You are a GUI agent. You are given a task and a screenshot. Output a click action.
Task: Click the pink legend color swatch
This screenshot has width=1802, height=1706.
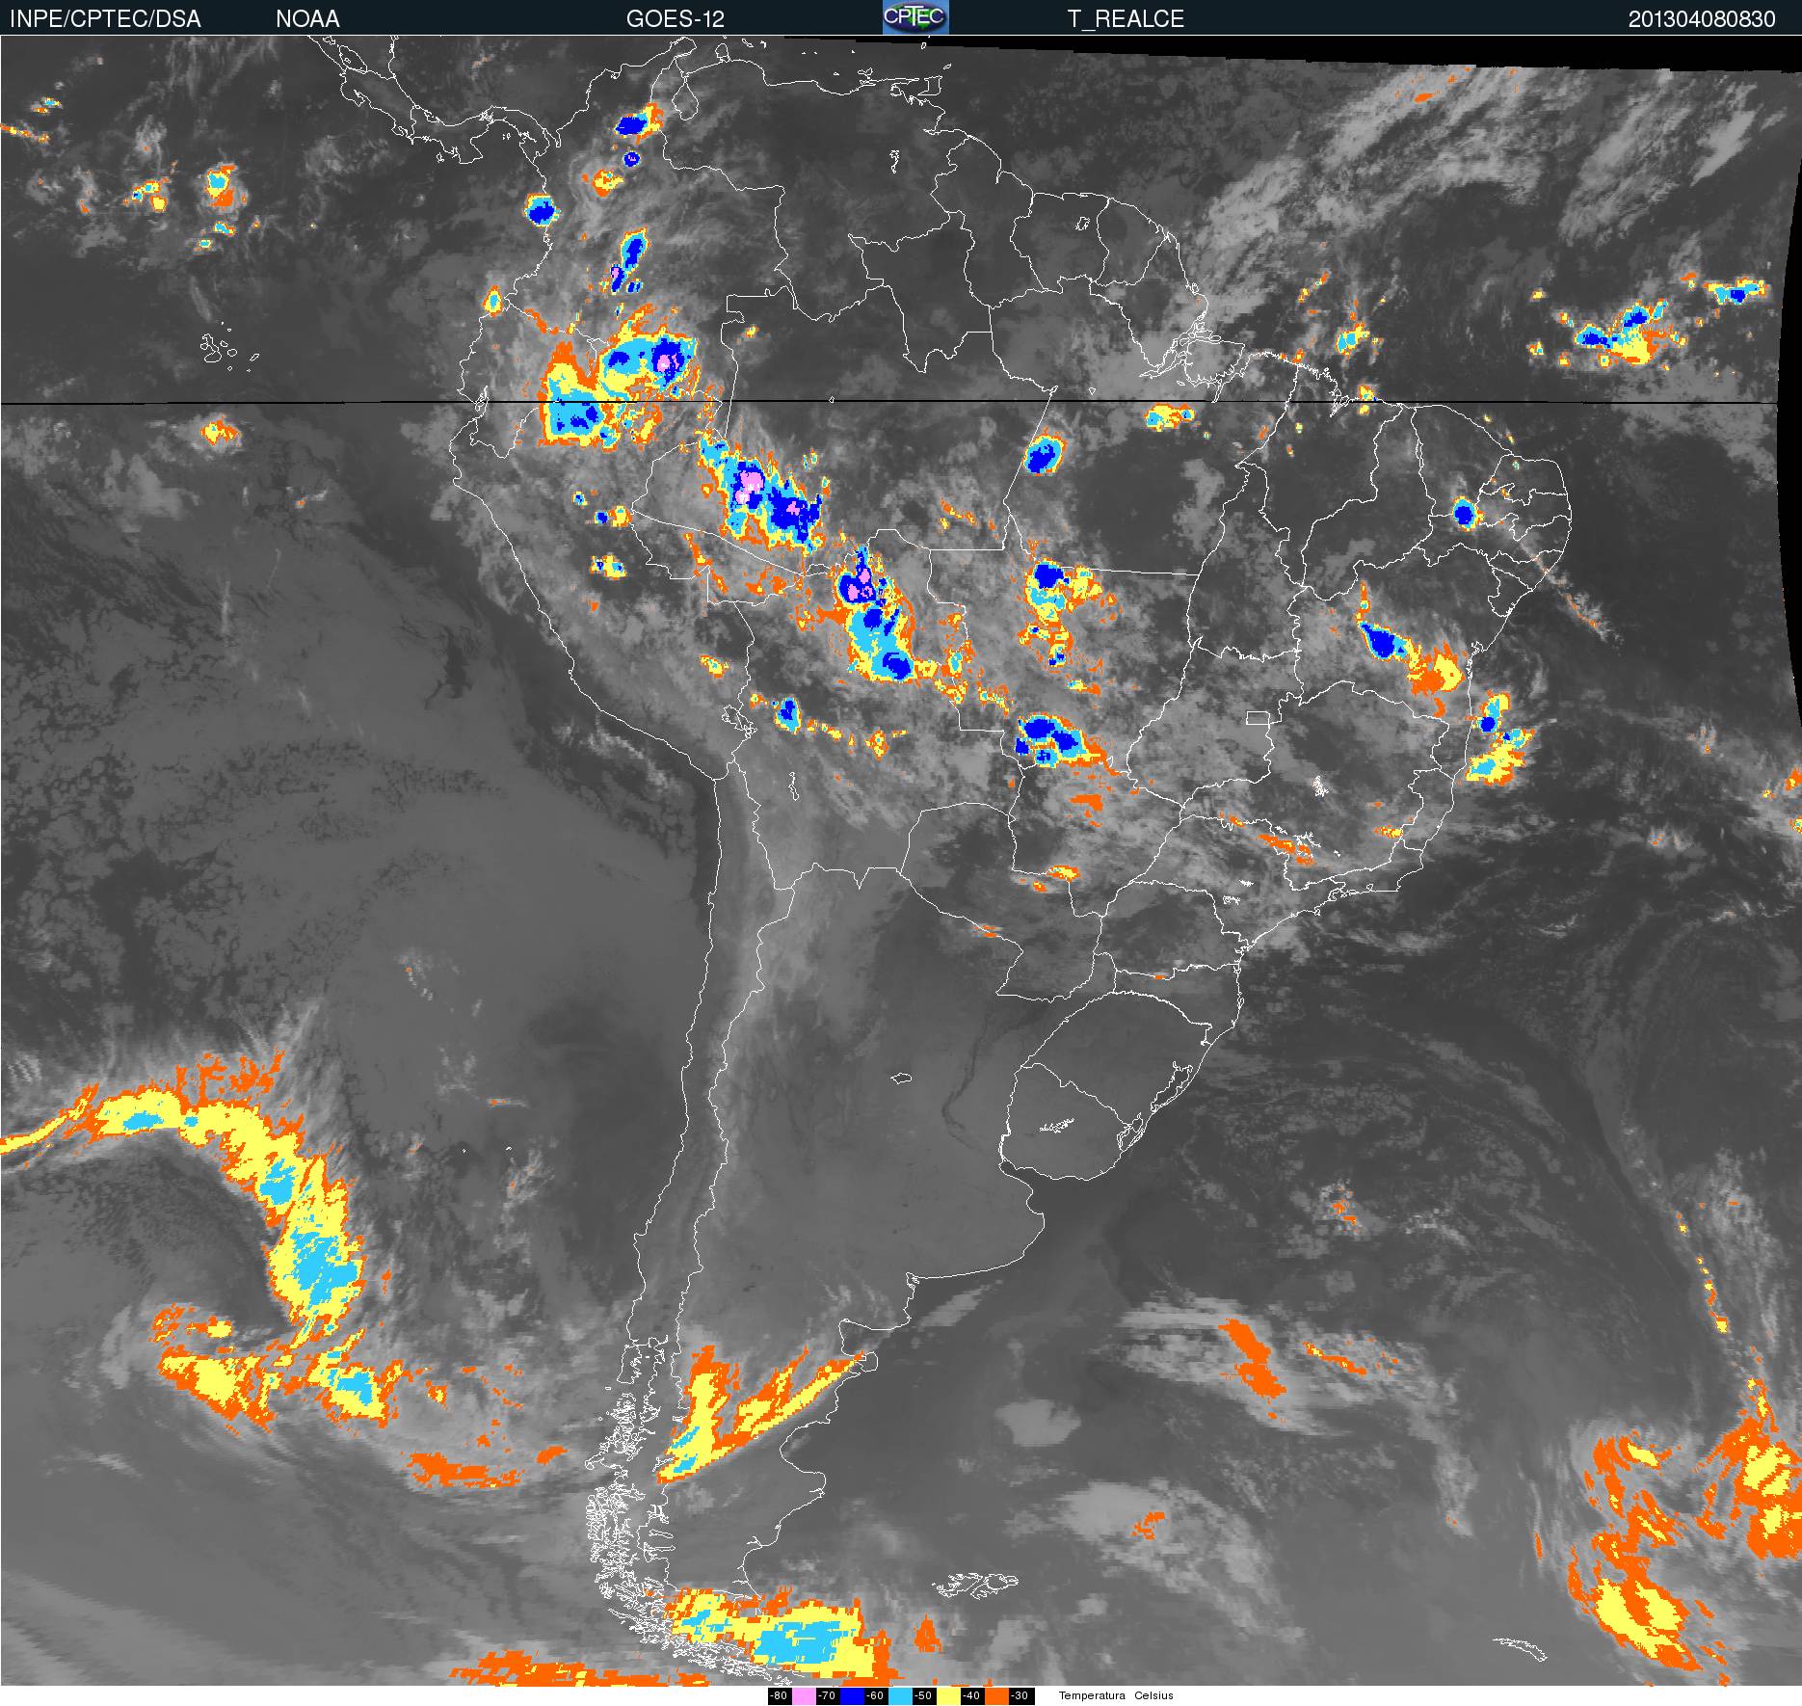click(804, 1696)
